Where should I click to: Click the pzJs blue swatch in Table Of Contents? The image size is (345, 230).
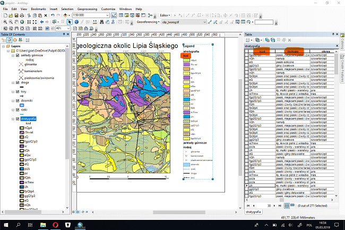coord(22,169)
